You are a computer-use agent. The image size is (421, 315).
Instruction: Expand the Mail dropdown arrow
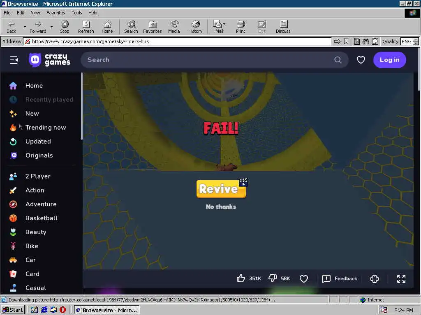[224, 24]
